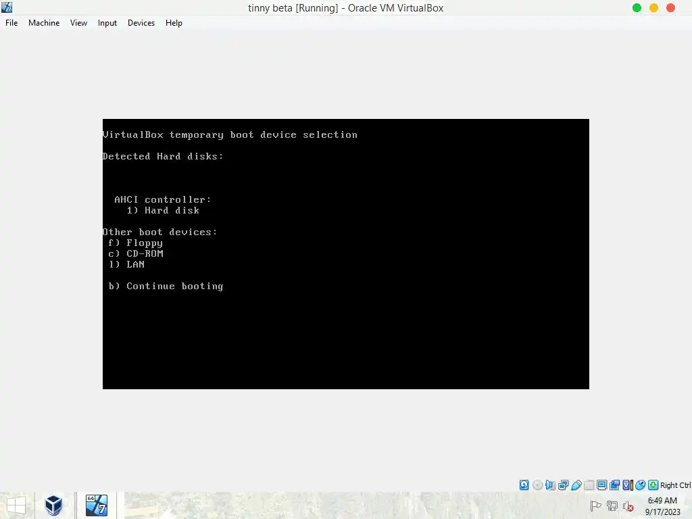Click the hard disk activity status icon

tap(524, 485)
